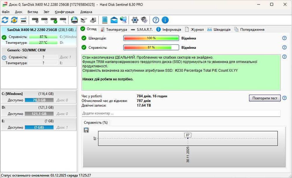Click the blue envelope e-mail icon
The image size is (292, 178).
point(114,20)
